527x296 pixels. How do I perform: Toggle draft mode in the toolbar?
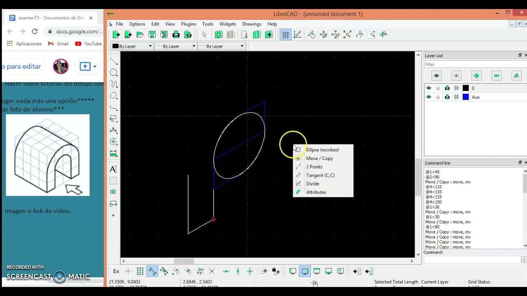coord(297,35)
